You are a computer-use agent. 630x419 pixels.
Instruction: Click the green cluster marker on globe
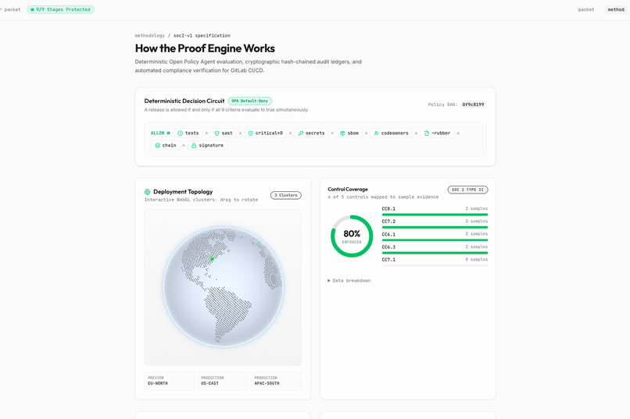coord(212,259)
